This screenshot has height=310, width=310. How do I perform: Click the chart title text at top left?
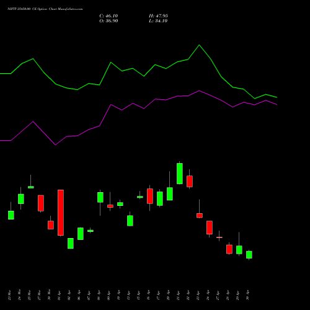[x=45, y=9]
